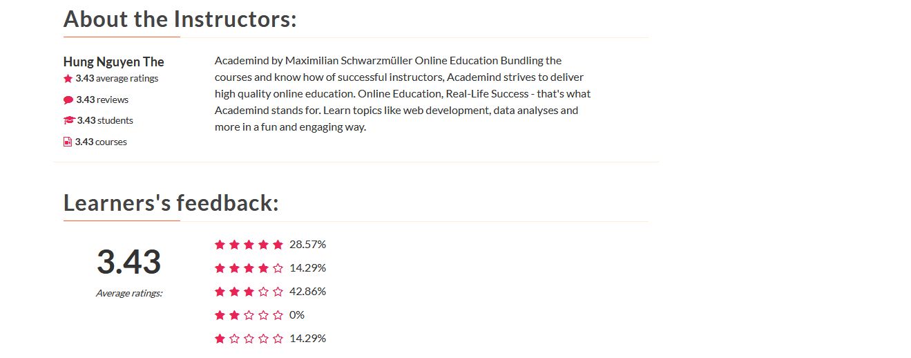Click the graduation cap students icon
The image size is (911, 358).
click(69, 120)
